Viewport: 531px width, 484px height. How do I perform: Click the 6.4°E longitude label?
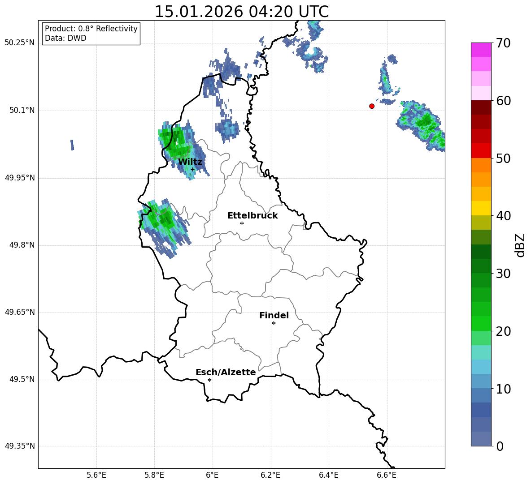(328, 475)
